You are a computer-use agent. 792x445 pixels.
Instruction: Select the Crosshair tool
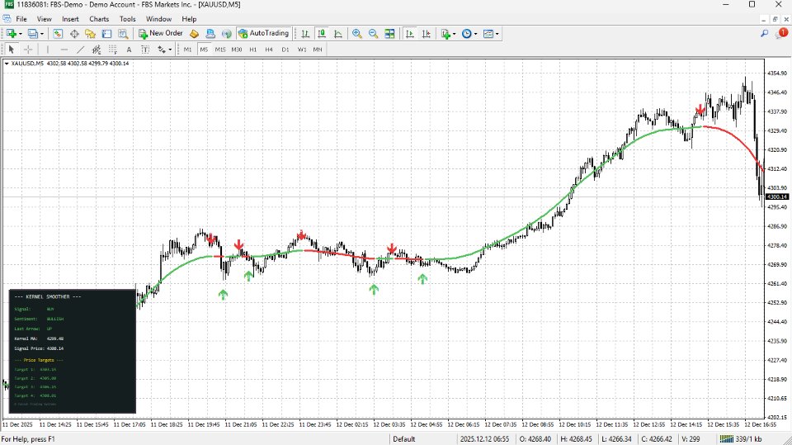28,49
